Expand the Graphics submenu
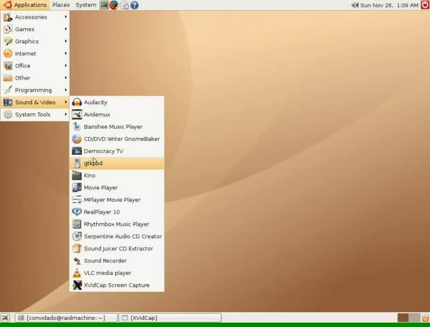This screenshot has width=430, height=327. click(x=35, y=41)
